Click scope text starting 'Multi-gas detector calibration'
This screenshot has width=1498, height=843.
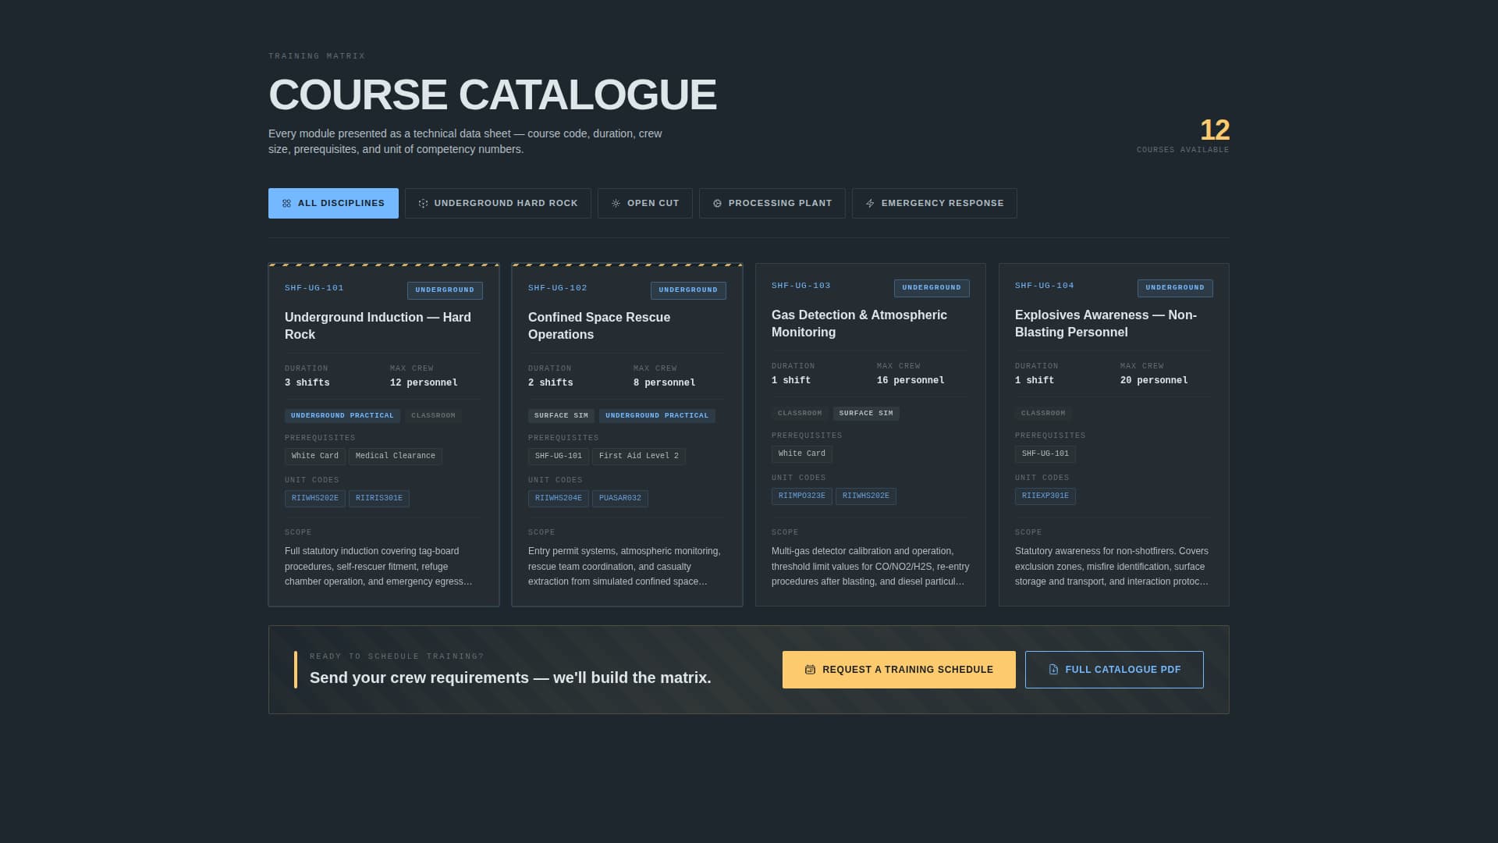870,567
